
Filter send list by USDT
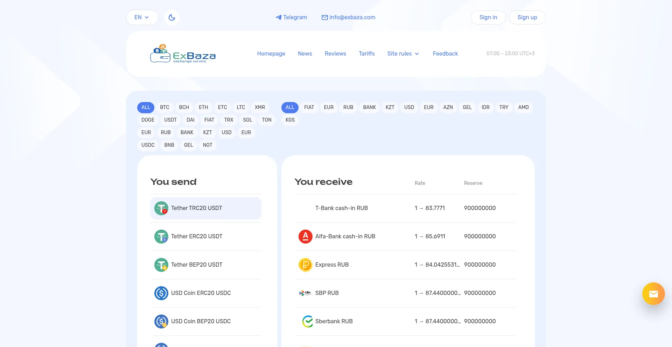click(x=170, y=120)
